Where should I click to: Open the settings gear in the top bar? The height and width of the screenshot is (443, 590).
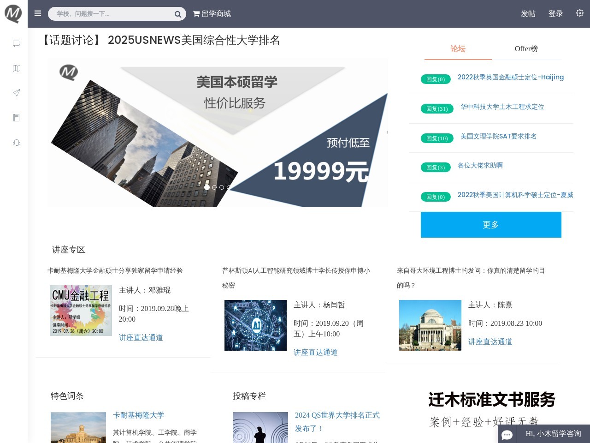[x=579, y=13]
